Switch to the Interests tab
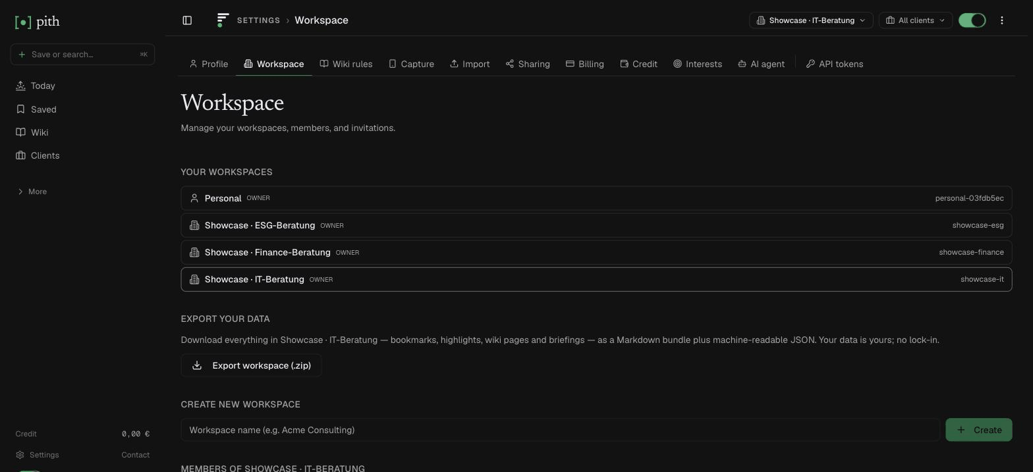 click(x=698, y=64)
